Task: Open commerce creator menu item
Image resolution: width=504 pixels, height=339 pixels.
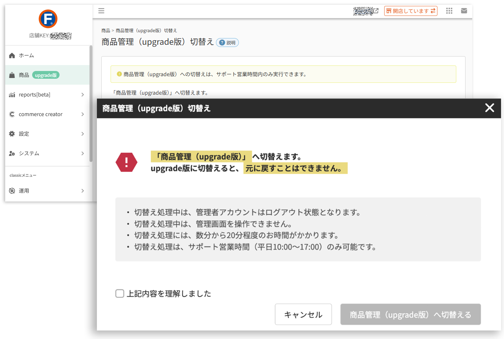Action: pos(47,114)
